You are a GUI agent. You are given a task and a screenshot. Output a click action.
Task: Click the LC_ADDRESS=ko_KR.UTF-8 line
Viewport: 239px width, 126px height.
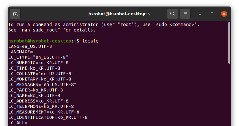(38, 101)
